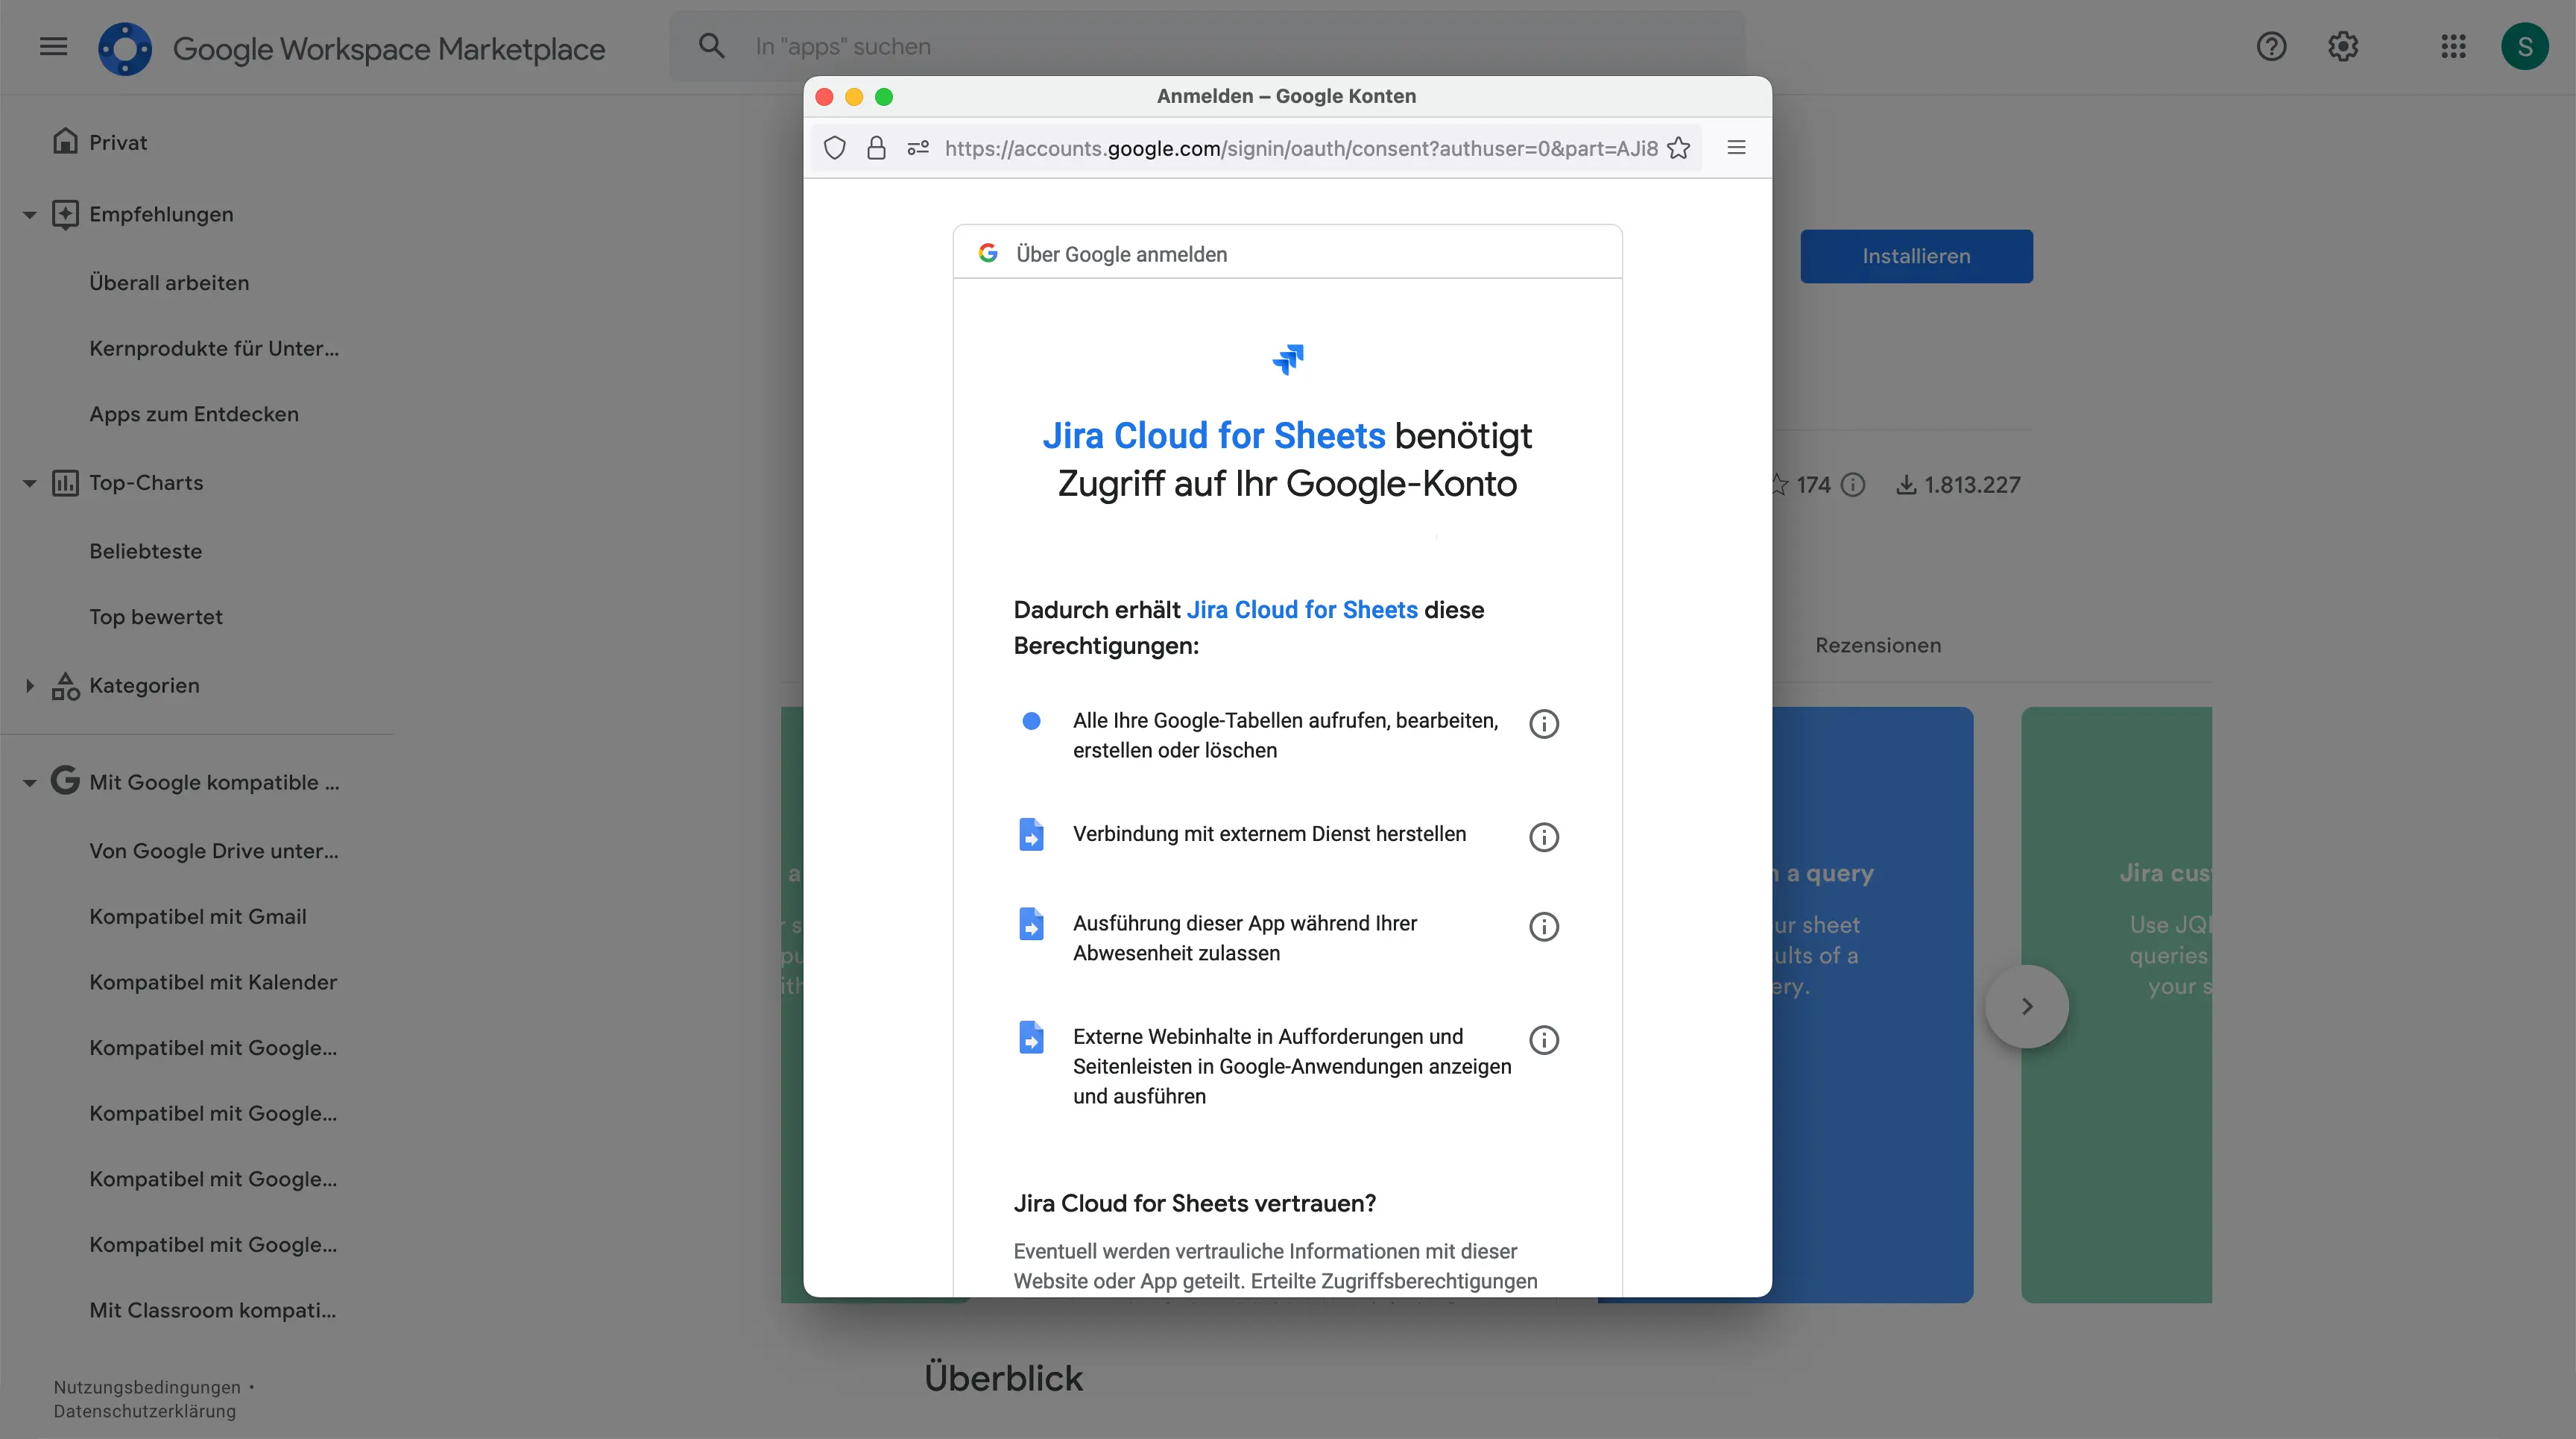
Task: Open Mit Classroom kompati... item
Action: coord(213,1310)
